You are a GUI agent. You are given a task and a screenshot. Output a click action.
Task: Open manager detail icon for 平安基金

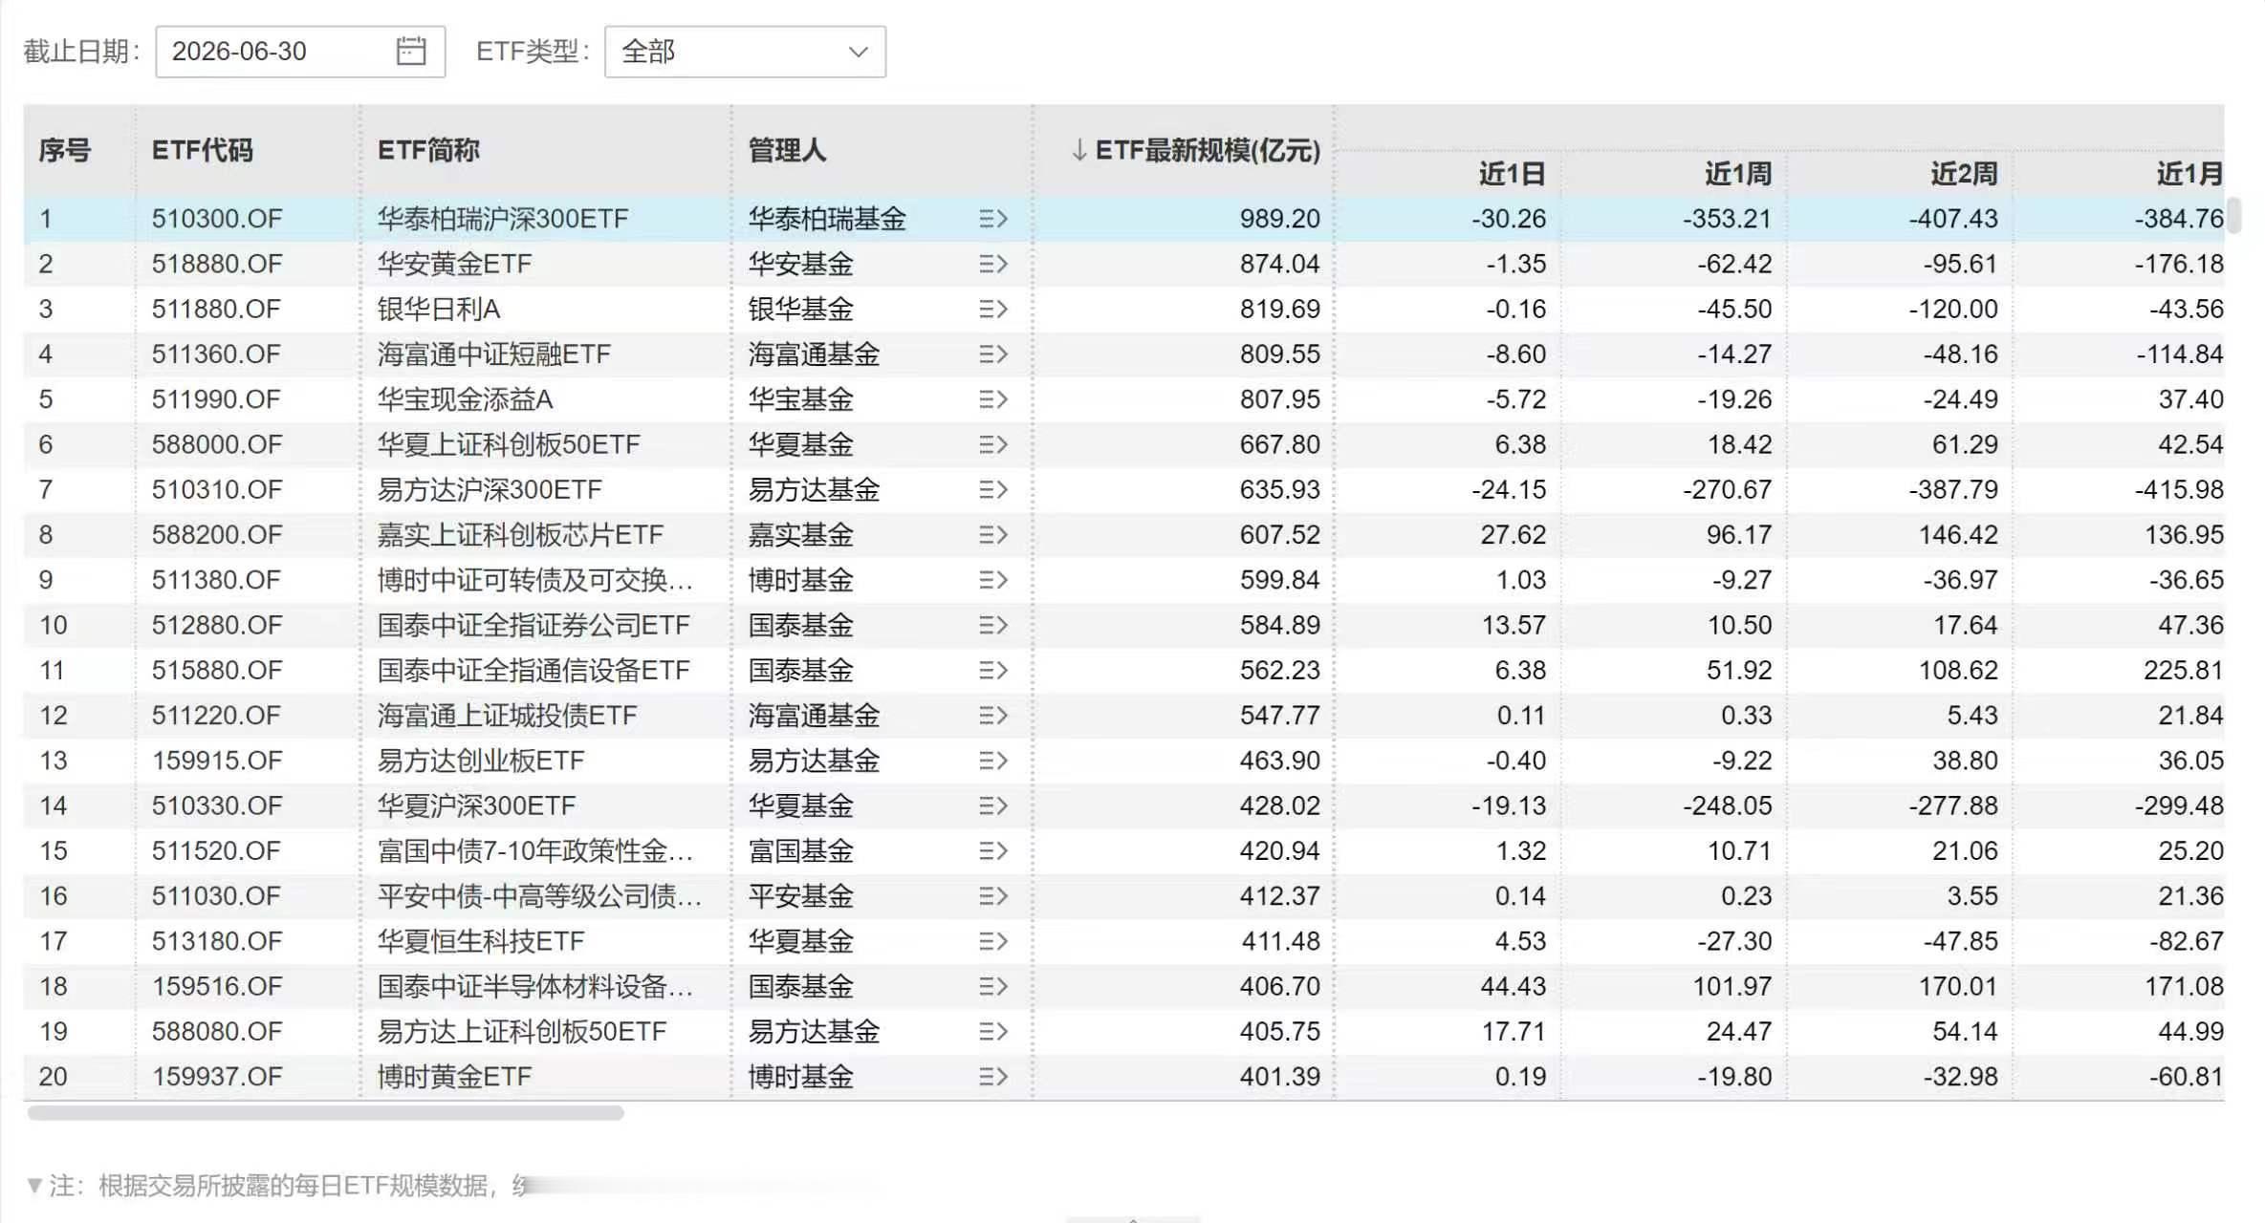[x=993, y=896]
